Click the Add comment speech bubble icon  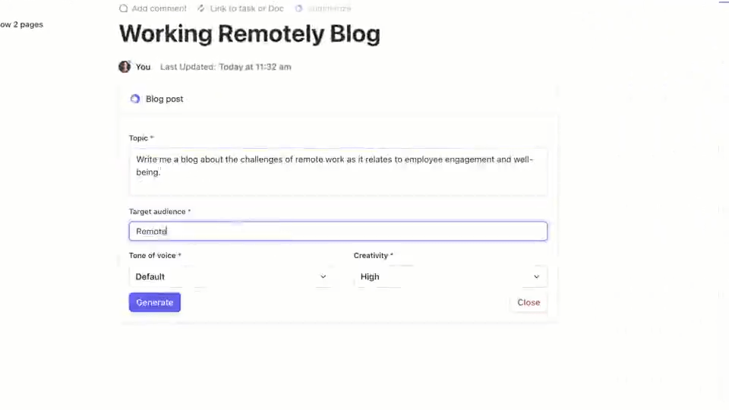pyautogui.click(x=123, y=8)
